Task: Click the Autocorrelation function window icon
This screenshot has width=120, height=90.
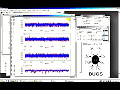Action: click(x=3, y=15)
